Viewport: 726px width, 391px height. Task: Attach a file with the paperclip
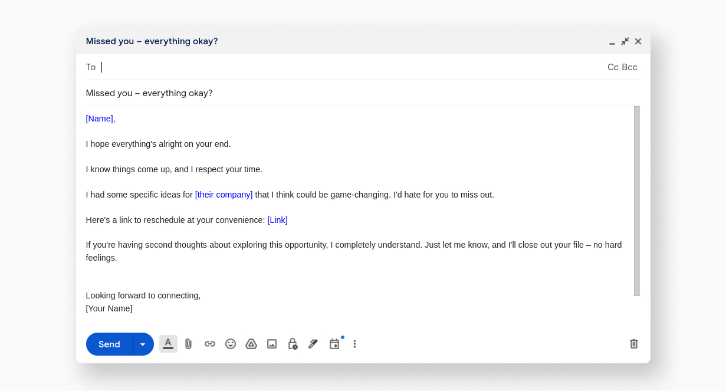(x=188, y=344)
